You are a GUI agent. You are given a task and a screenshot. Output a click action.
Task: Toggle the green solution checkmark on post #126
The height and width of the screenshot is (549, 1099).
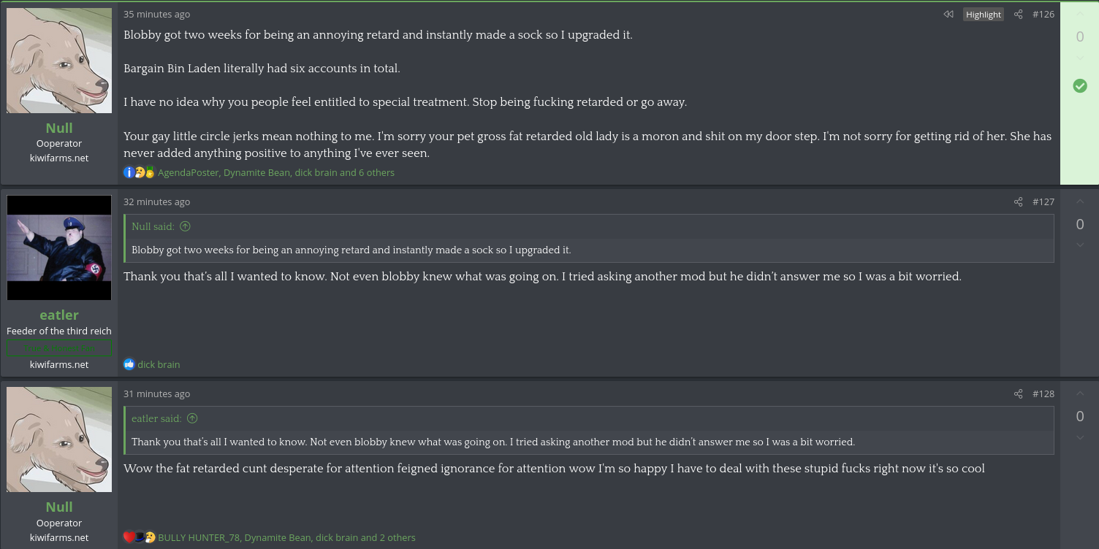click(1080, 86)
